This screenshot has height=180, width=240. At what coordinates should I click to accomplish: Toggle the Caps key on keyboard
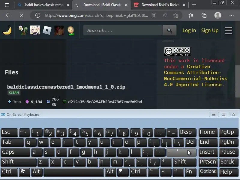(x=15, y=152)
